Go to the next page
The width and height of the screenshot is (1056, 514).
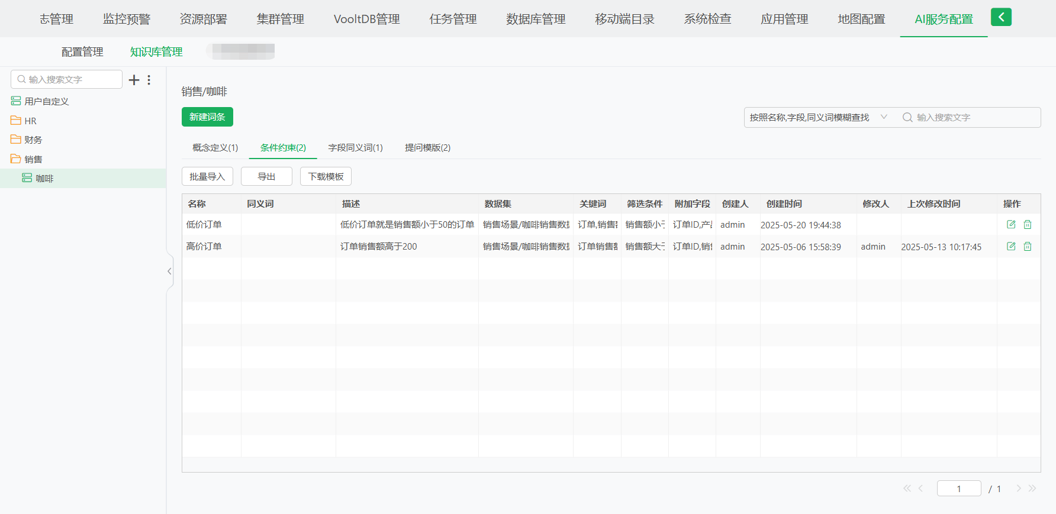[1019, 489]
